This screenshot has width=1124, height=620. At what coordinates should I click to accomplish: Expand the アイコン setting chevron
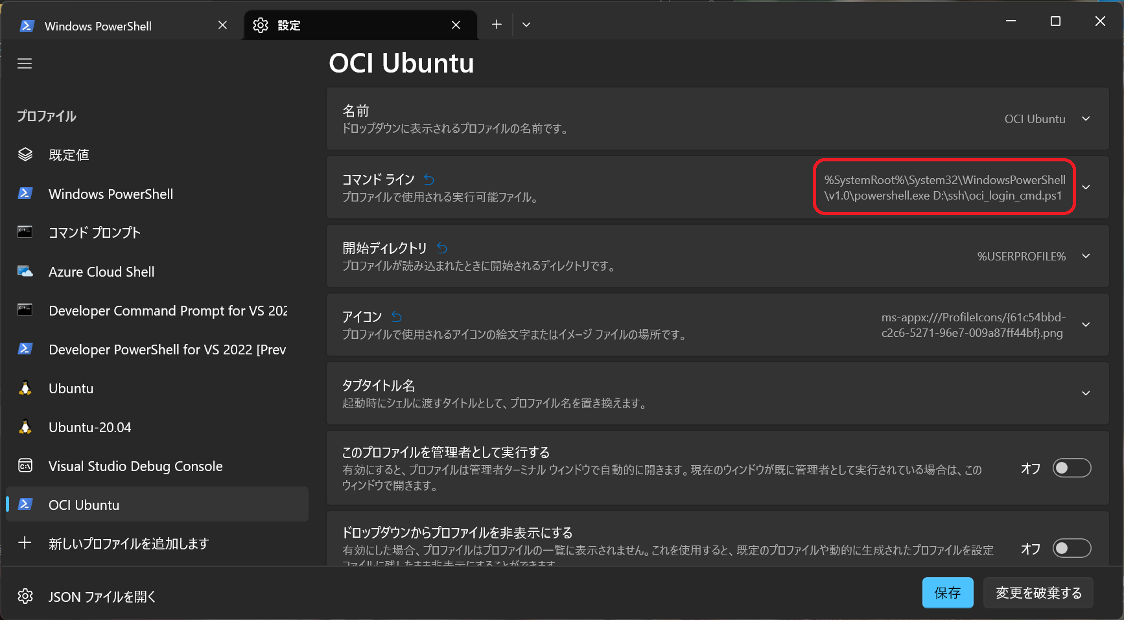(x=1086, y=325)
